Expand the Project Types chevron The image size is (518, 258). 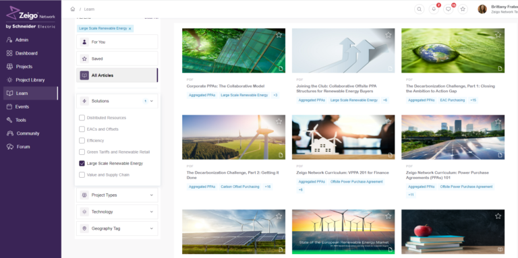[152, 195]
